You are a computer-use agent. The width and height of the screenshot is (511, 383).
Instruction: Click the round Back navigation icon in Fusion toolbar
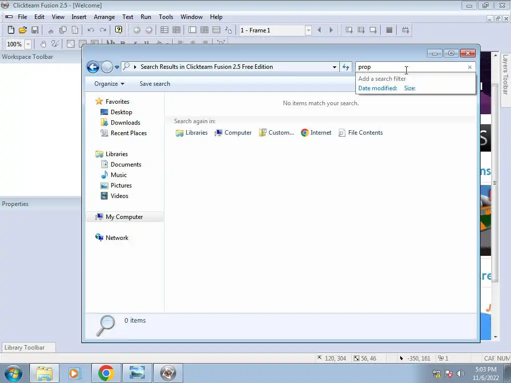(137, 30)
